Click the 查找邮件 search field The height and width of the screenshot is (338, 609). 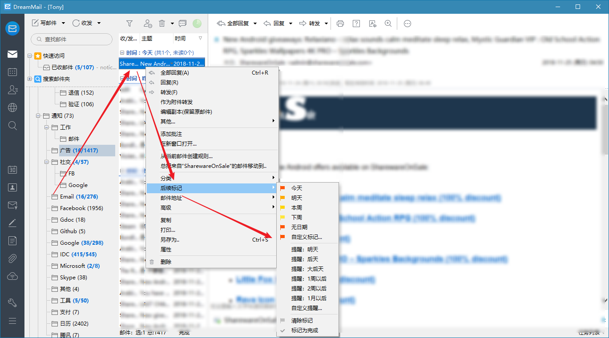click(72, 39)
